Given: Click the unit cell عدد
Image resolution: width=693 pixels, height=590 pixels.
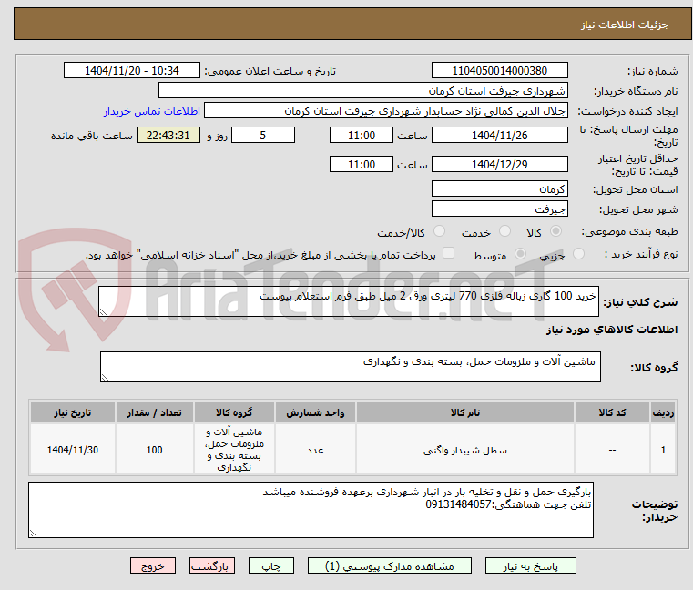Looking at the screenshot, I should pyautogui.click(x=315, y=451).
